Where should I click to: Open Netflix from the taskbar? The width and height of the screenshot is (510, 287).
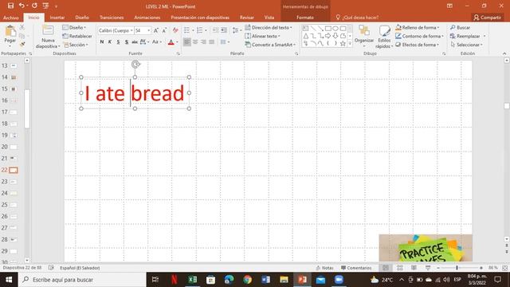[x=174, y=280]
